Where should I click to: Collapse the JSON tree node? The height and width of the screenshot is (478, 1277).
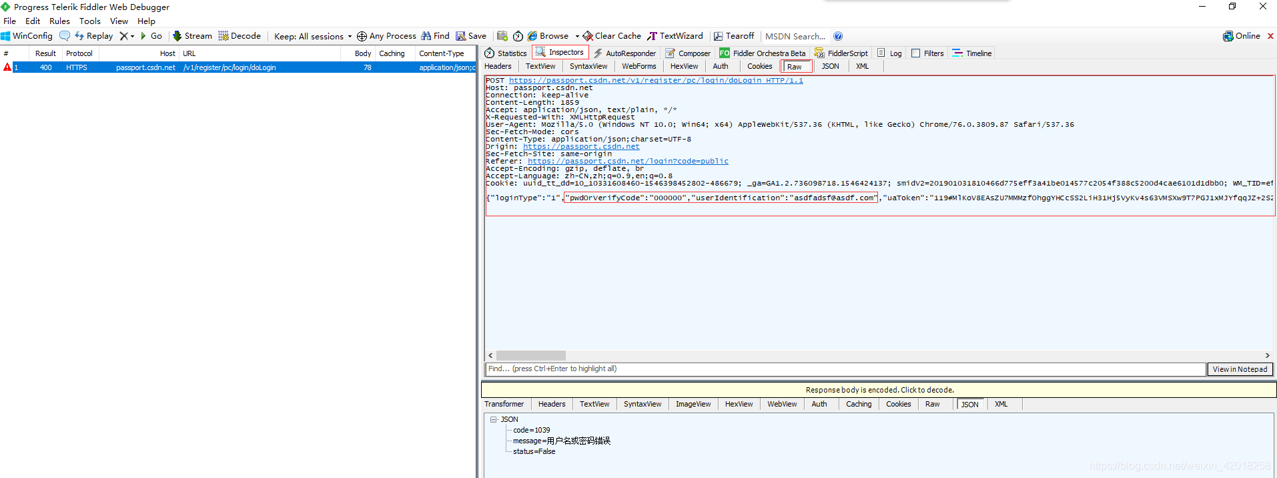(x=493, y=419)
